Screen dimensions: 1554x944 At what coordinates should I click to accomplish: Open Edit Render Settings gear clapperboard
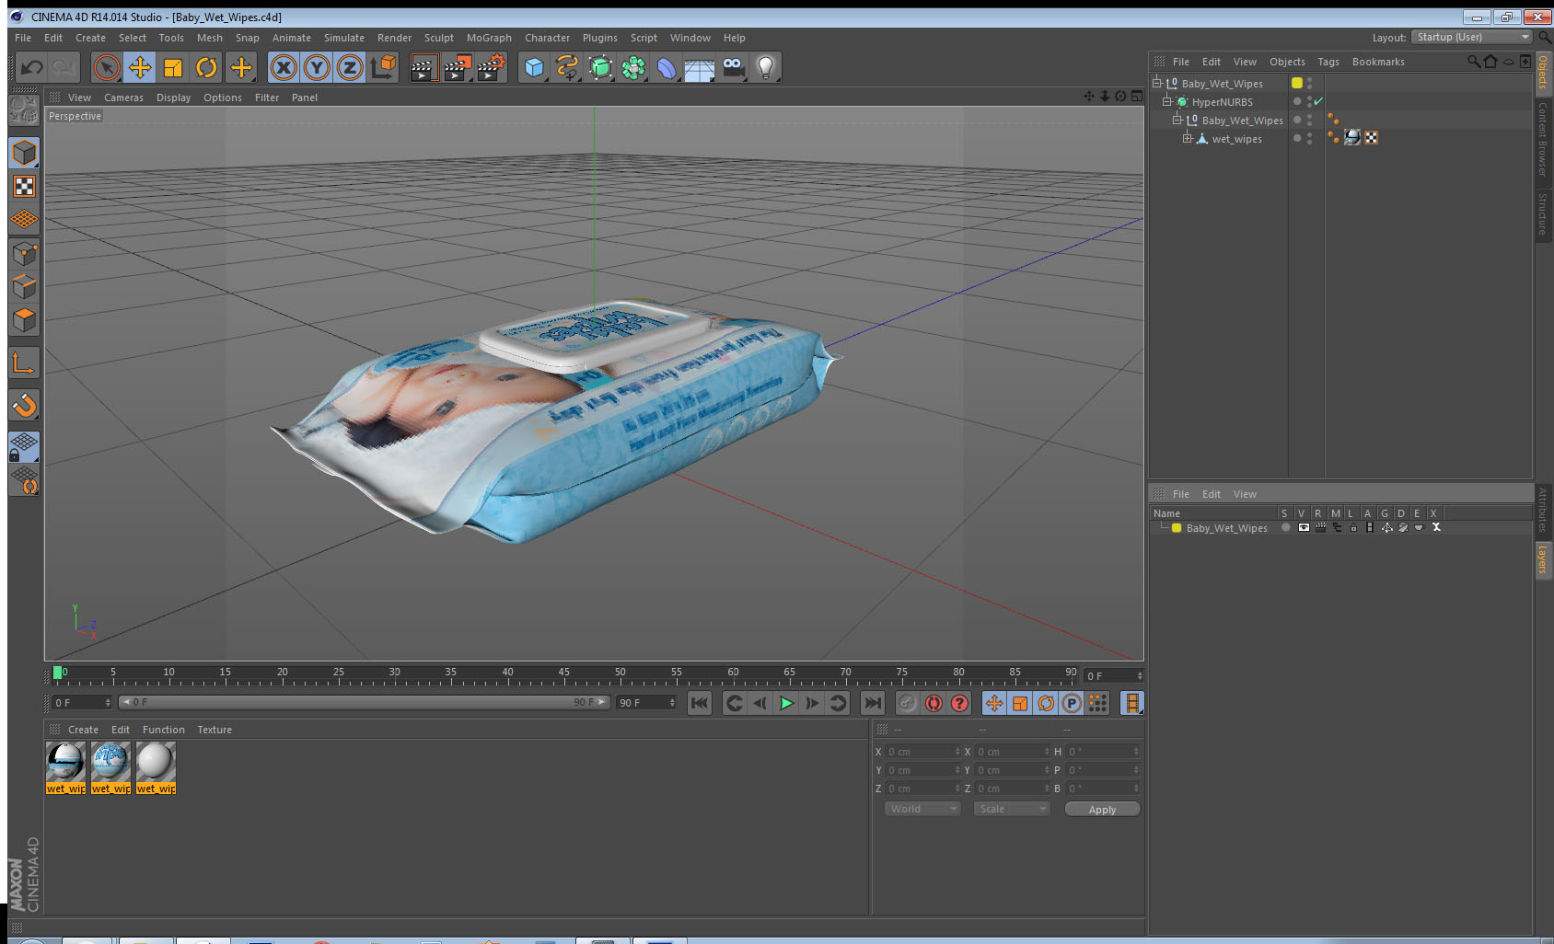tap(492, 67)
